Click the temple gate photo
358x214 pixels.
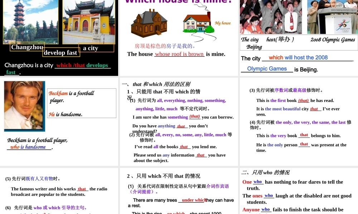[x=88, y=22]
